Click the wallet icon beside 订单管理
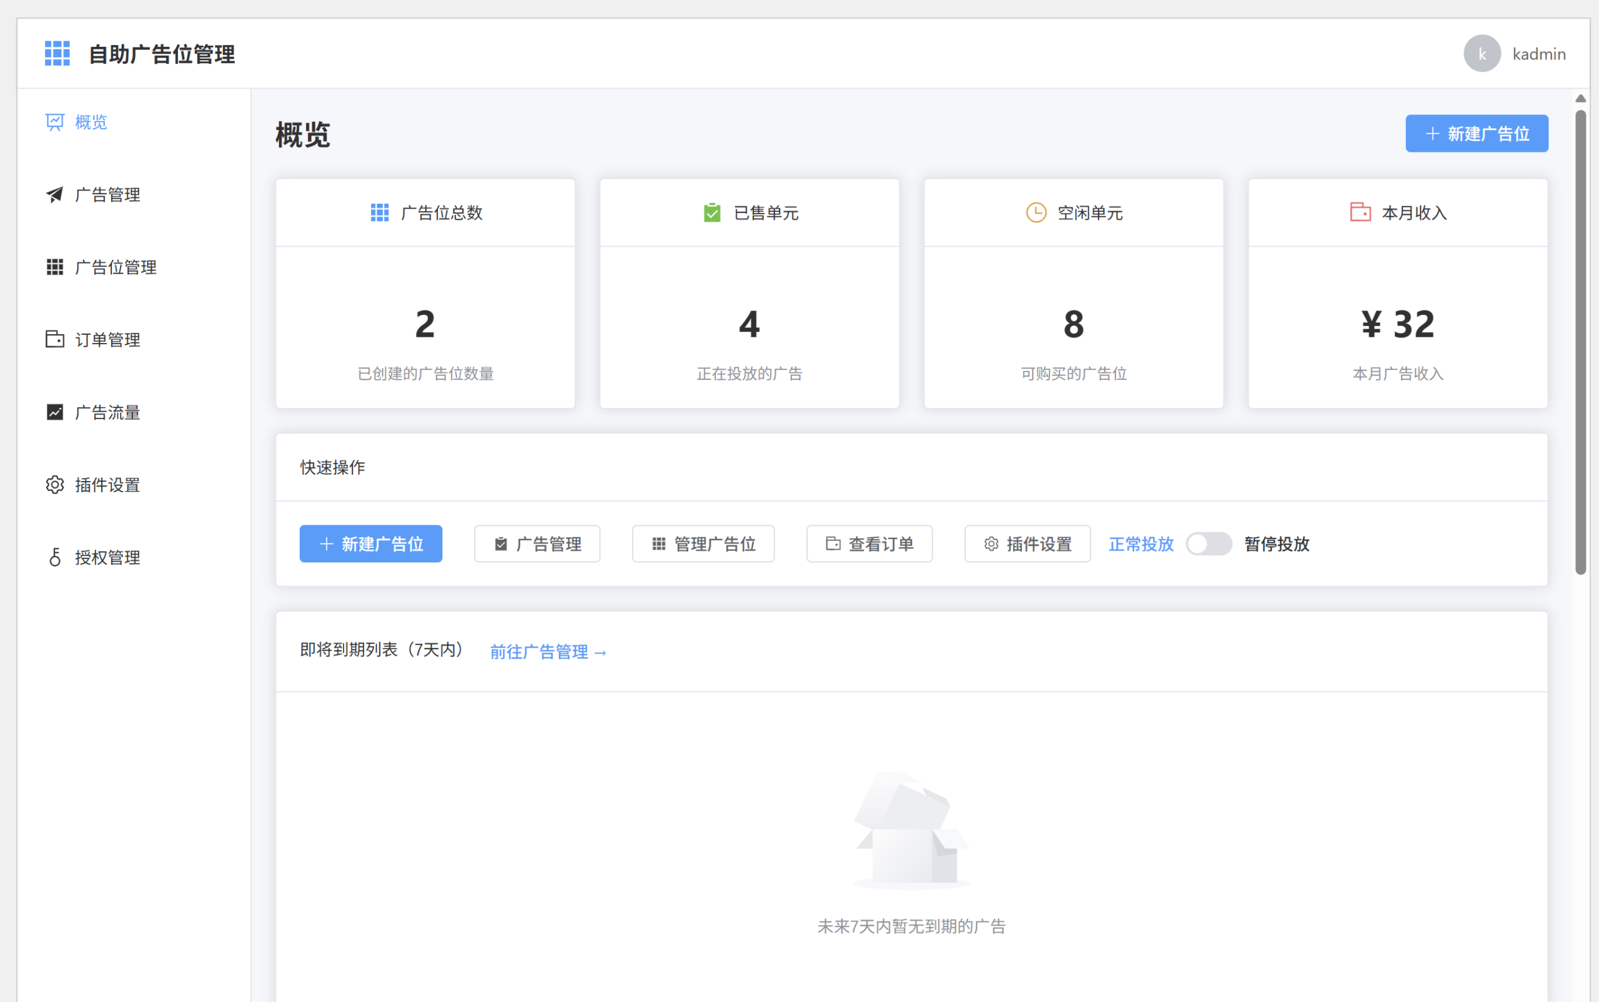This screenshot has height=1002, width=1599. click(x=54, y=339)
